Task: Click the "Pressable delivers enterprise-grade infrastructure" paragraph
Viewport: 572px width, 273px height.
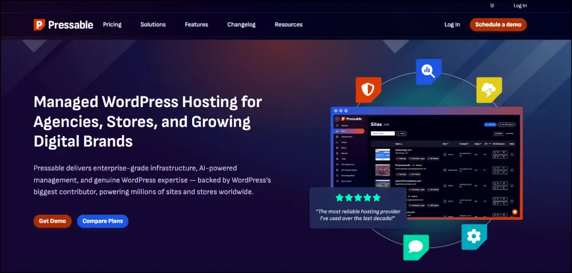Action: [x=152, y=180]
